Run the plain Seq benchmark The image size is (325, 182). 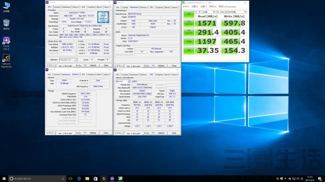189,41
